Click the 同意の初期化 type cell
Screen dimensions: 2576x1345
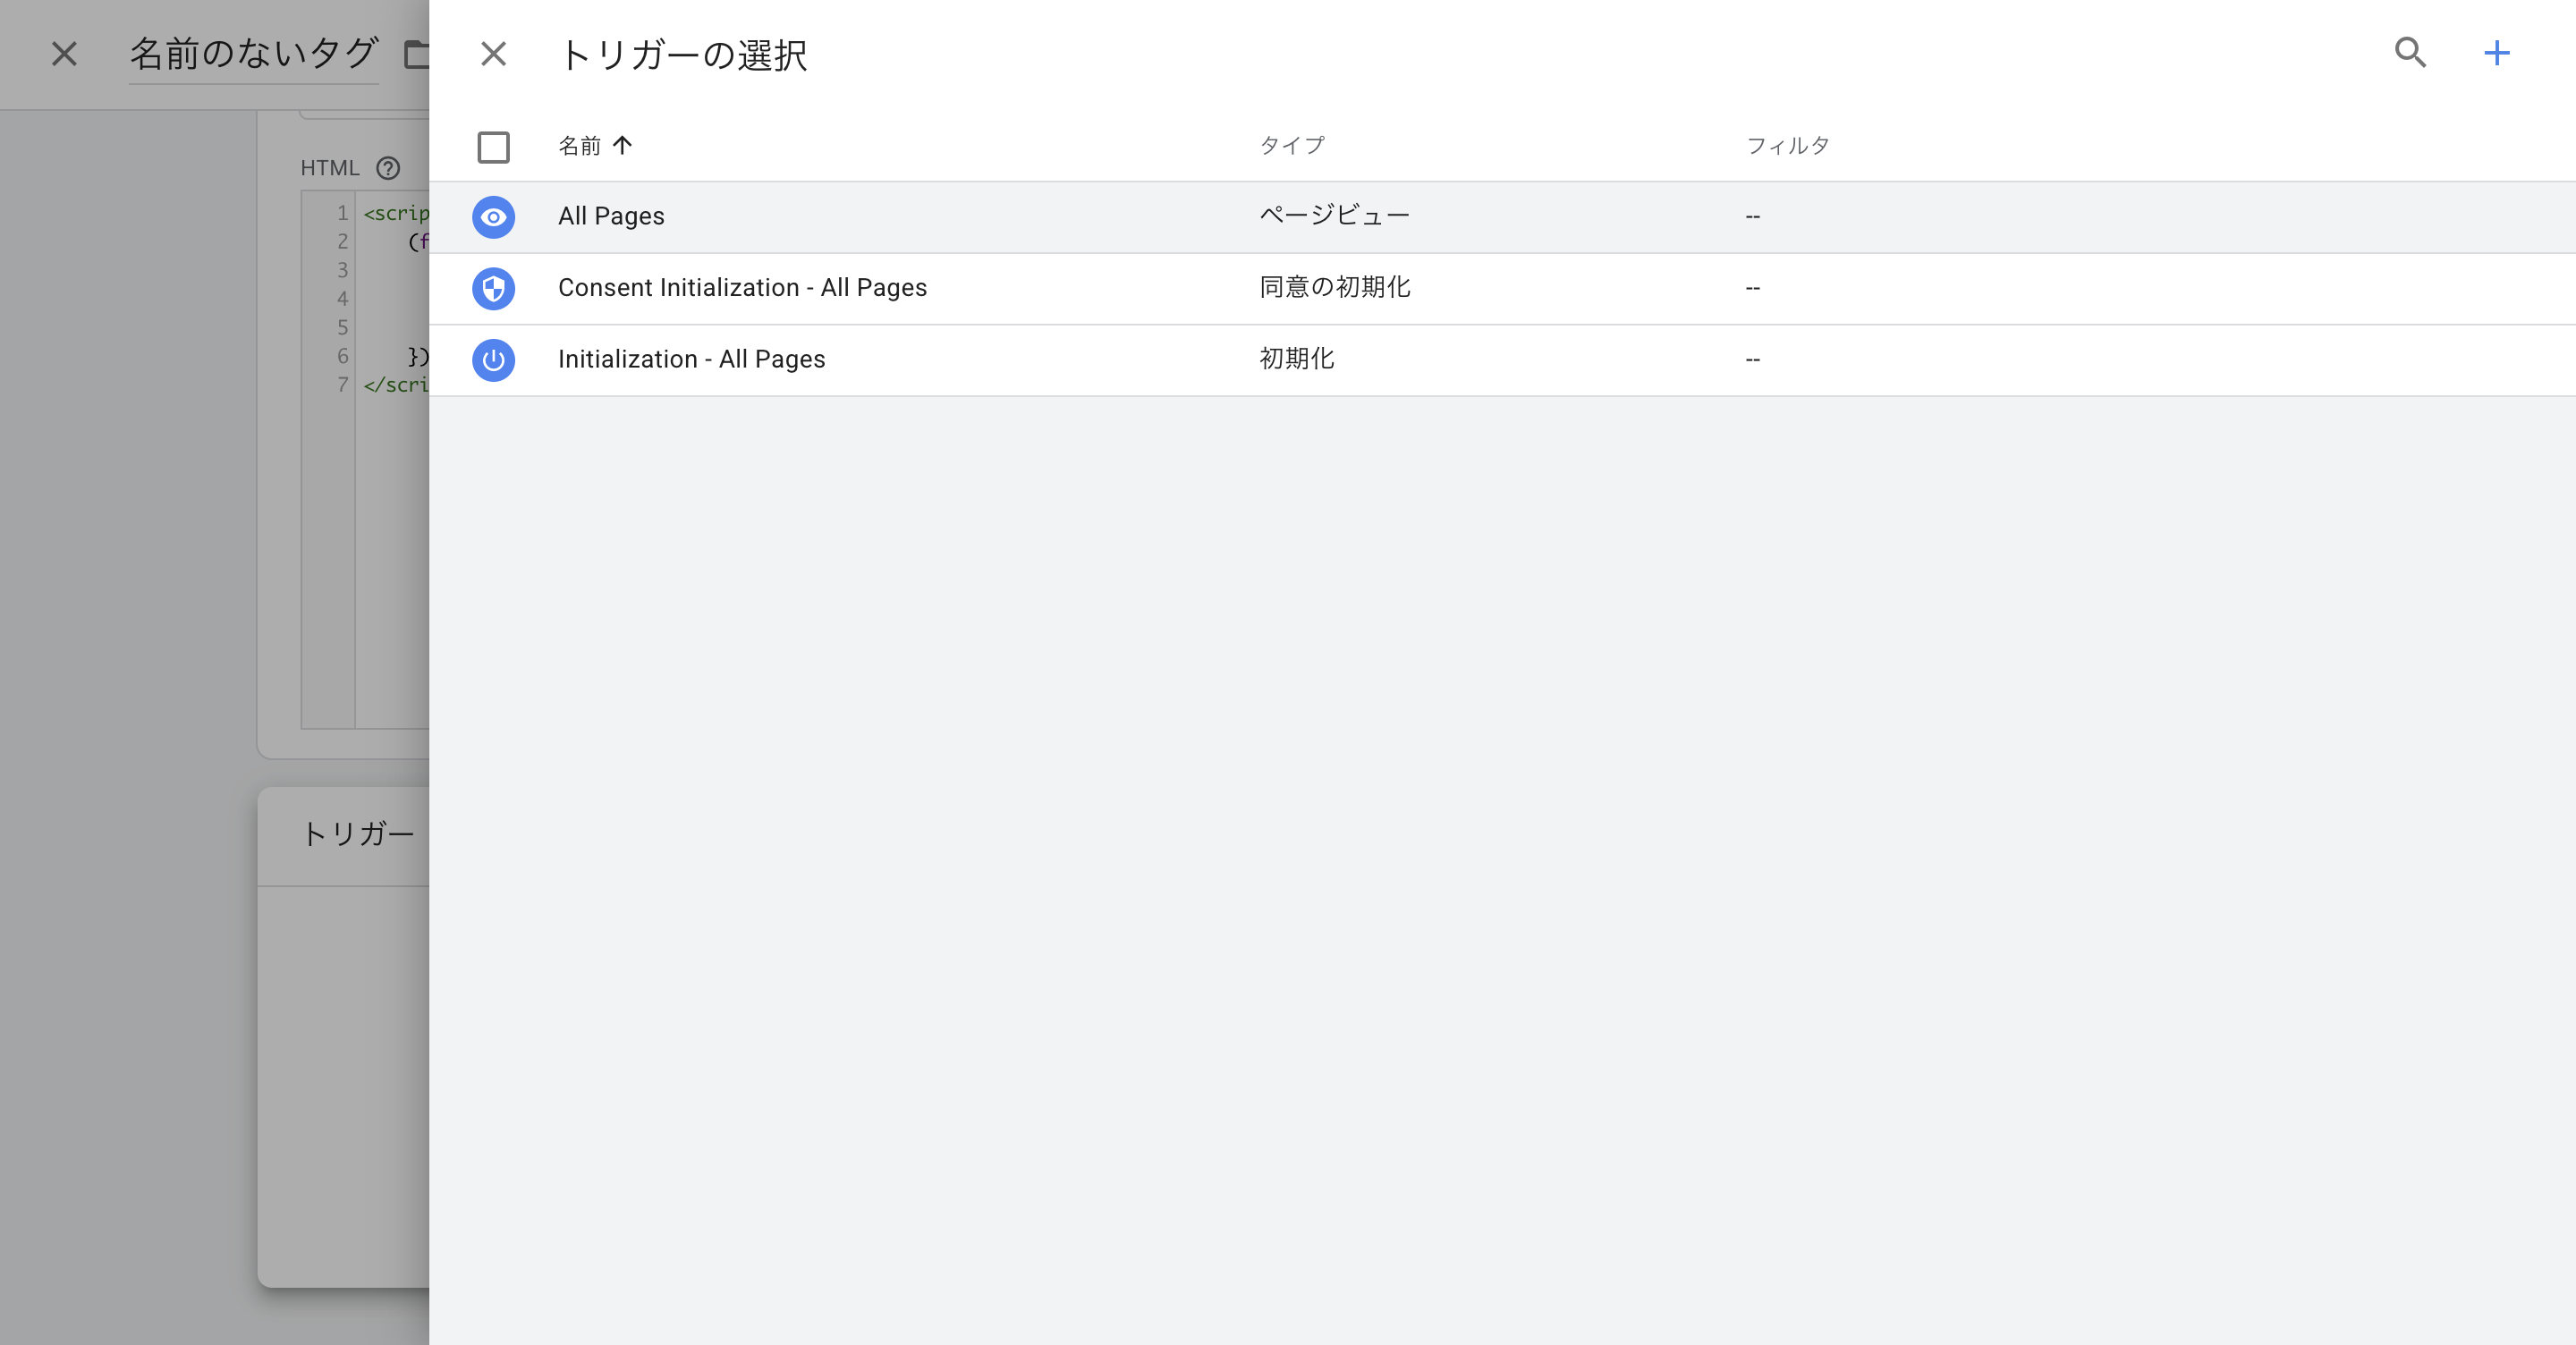click(x=1334, y=288)
